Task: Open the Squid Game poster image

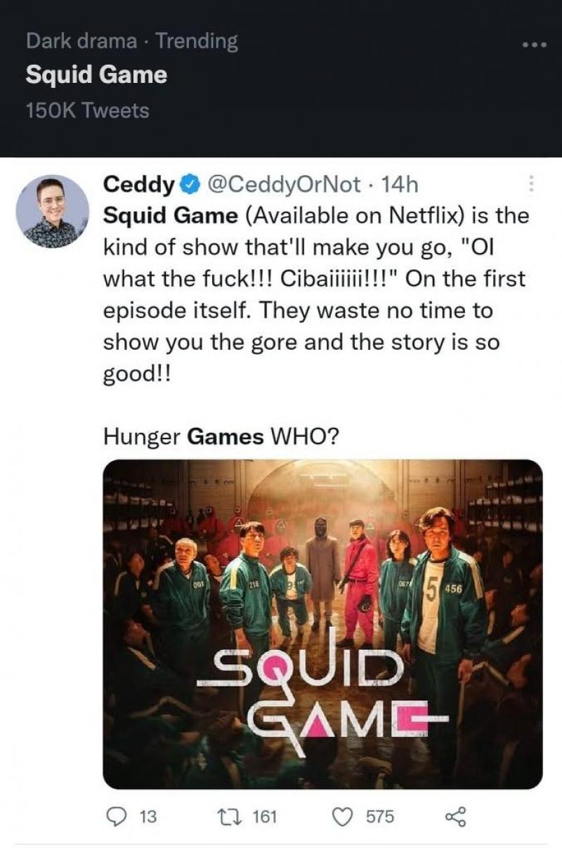Action: (322, 624)
